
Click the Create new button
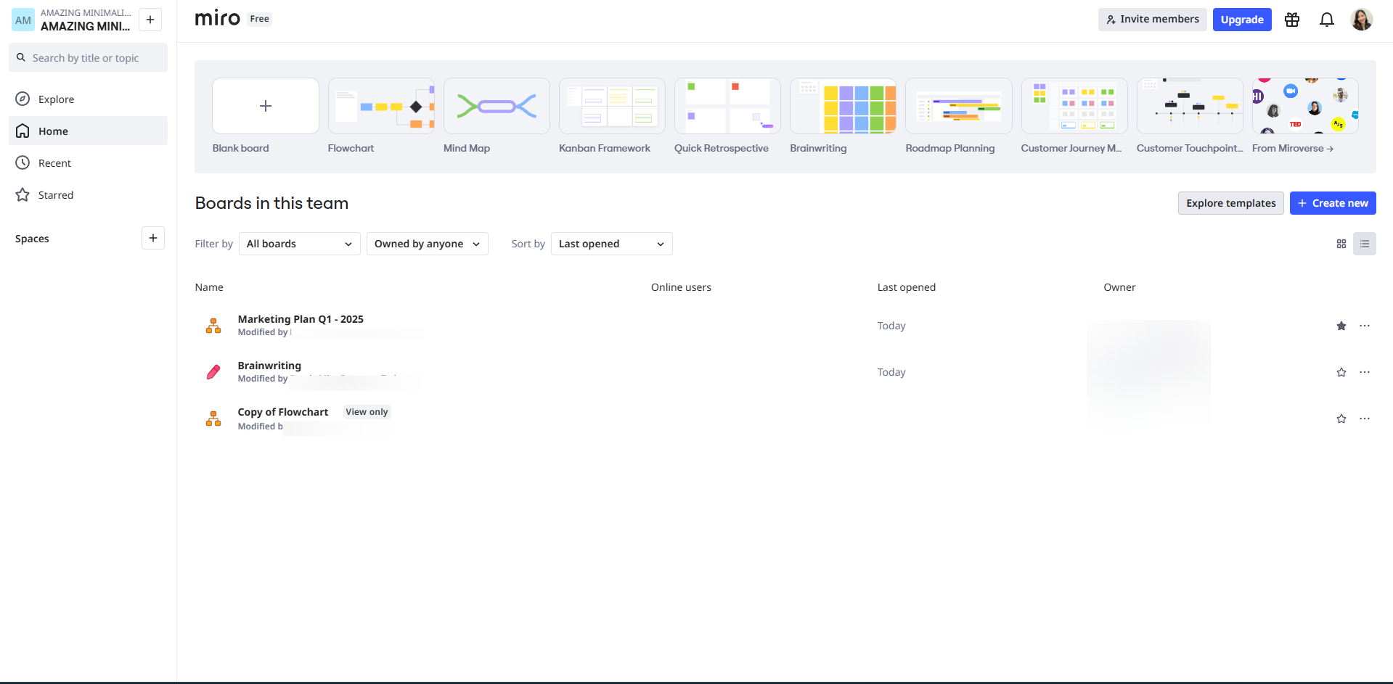tap(1333, 203)
